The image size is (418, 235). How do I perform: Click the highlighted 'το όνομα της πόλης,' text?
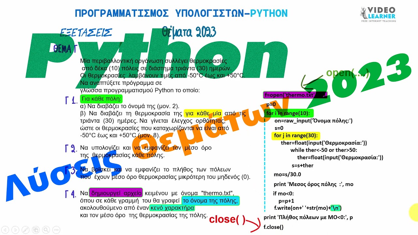(211, 201)
